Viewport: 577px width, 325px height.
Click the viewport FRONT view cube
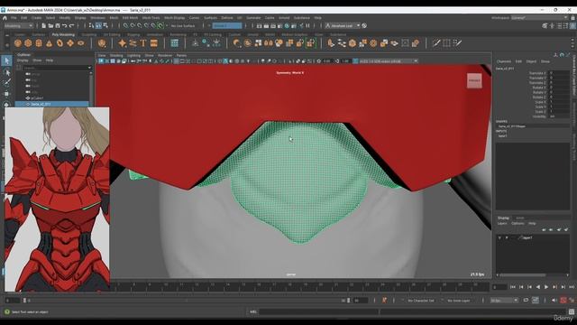(474, 80)
